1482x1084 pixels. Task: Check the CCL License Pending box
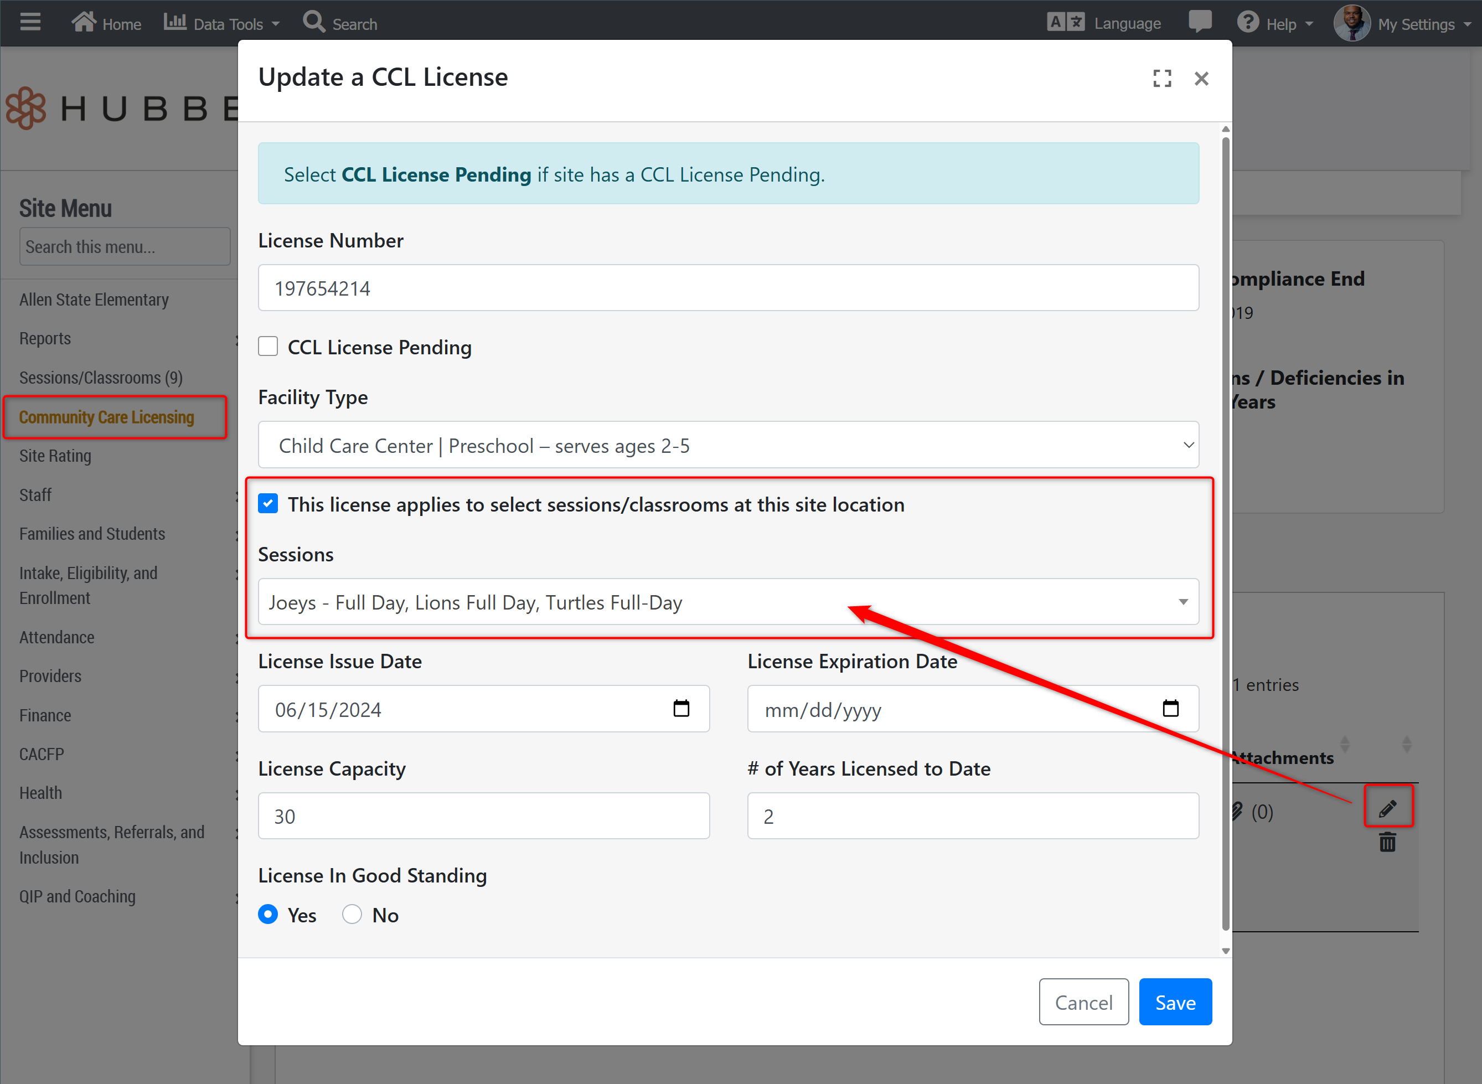pyautogui.click(x=267, y=347)
